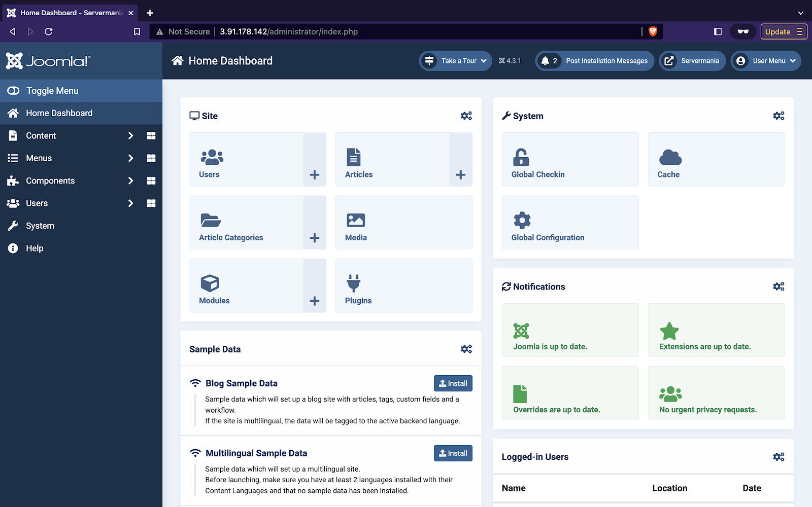Reload the browser page
Screen dimensions: 812x507
click(x=49, y=31)
